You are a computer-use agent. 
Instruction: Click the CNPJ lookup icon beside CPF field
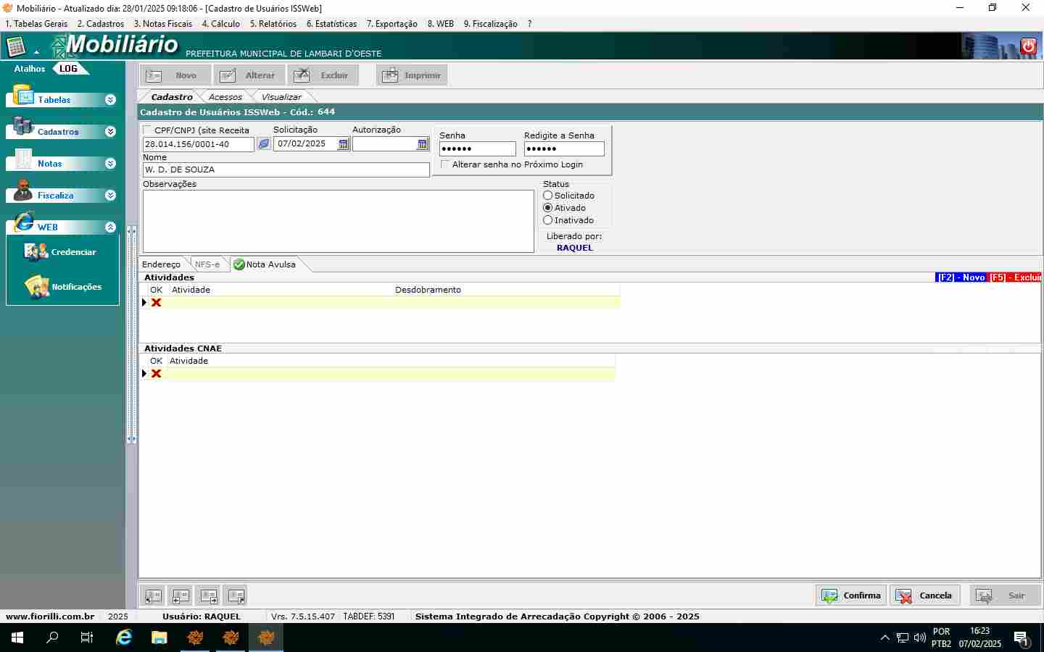pos(264,144)
